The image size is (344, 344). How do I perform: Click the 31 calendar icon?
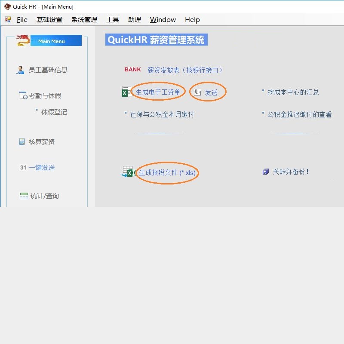click(x=23, y=168)
